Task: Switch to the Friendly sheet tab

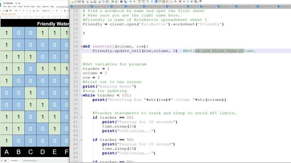Action: pyautogui.click(x=15, y=161)
